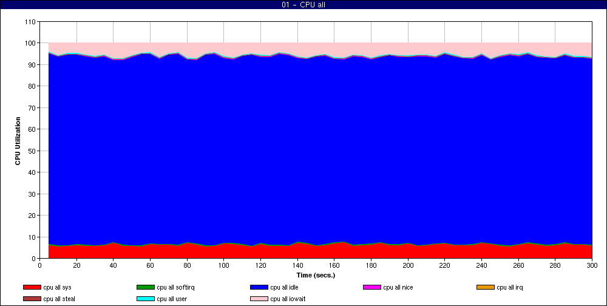Click the 20 tick on the time axis

tap(76, 265)
